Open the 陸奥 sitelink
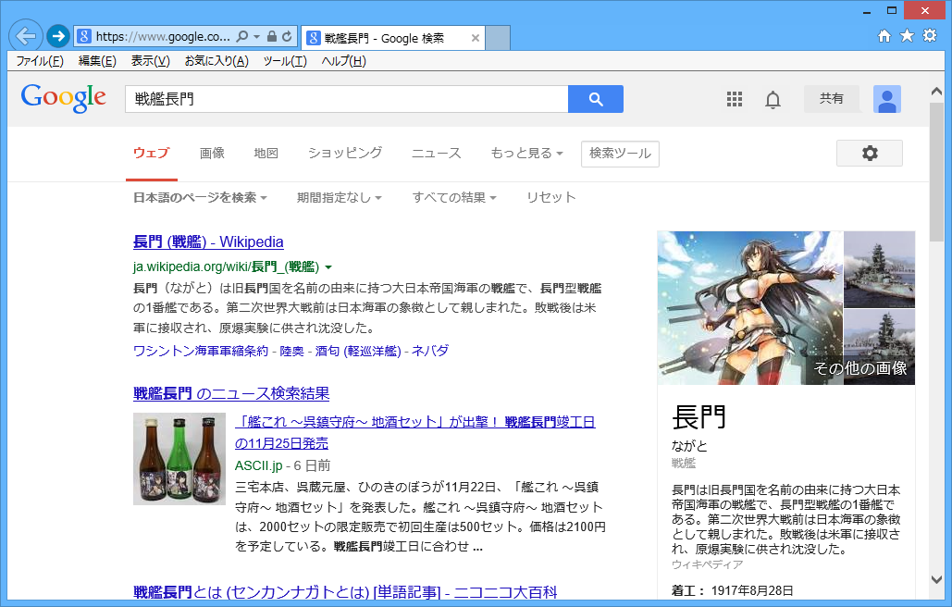 point(291,351)
